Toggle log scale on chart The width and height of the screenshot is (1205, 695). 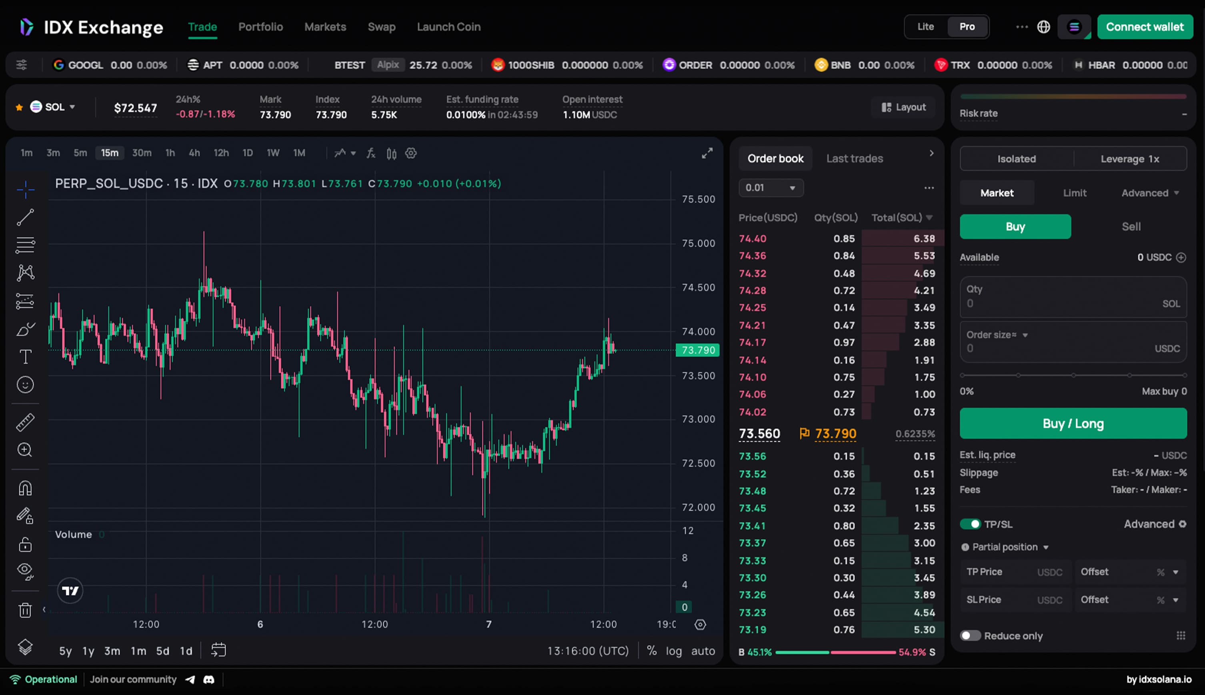pos(674,651)
